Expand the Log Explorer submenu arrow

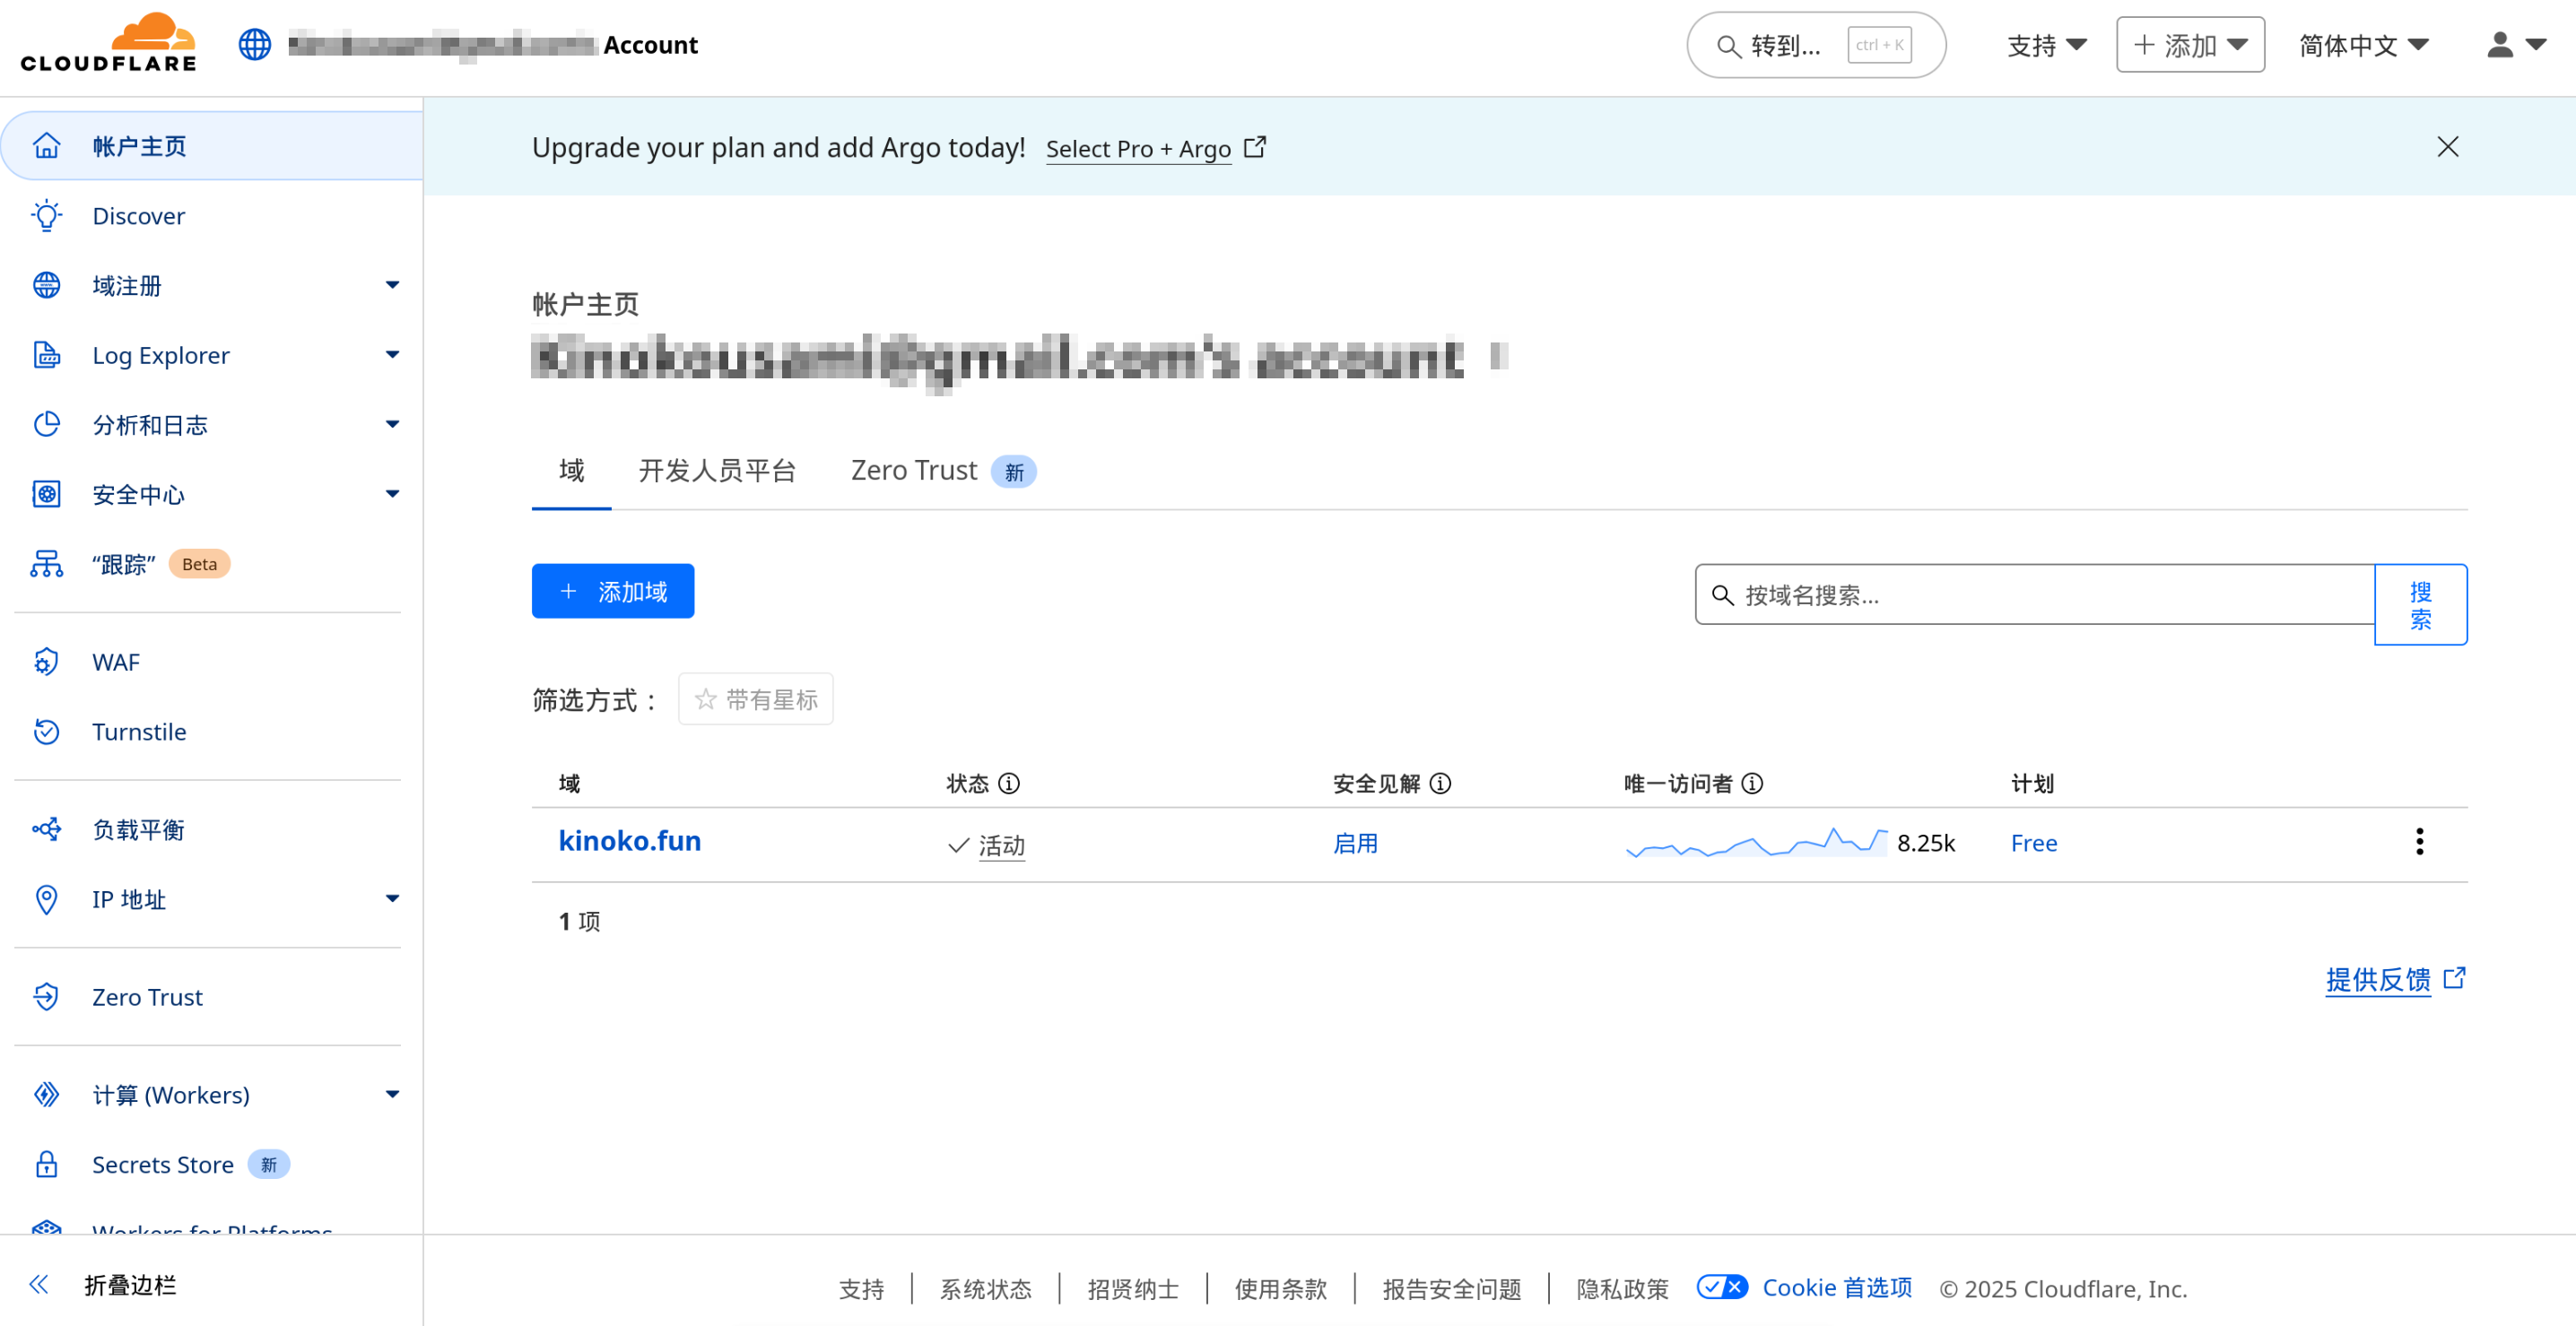tap(393, 355)
